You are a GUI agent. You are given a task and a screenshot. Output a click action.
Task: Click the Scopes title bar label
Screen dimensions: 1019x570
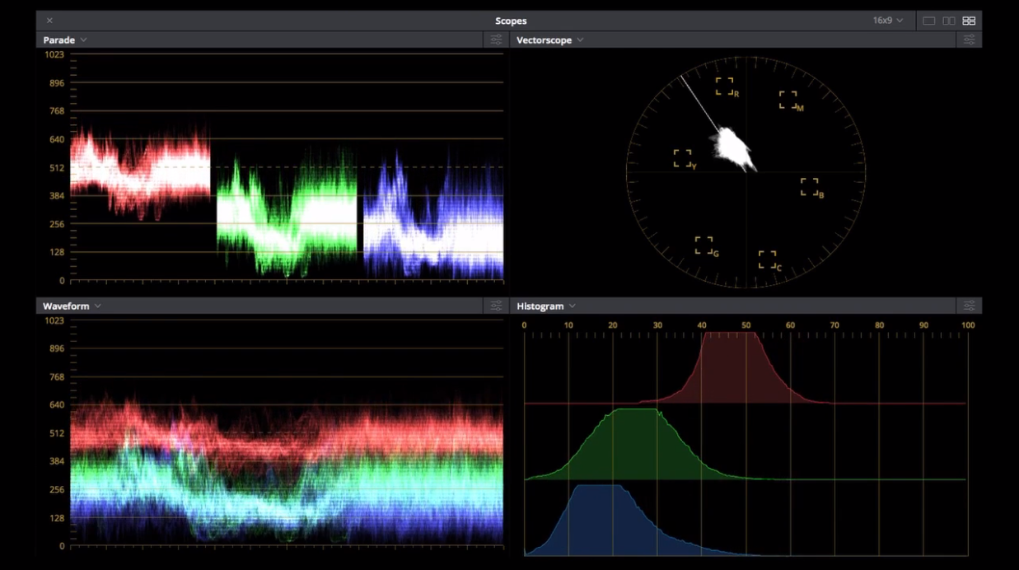[509, 20]
